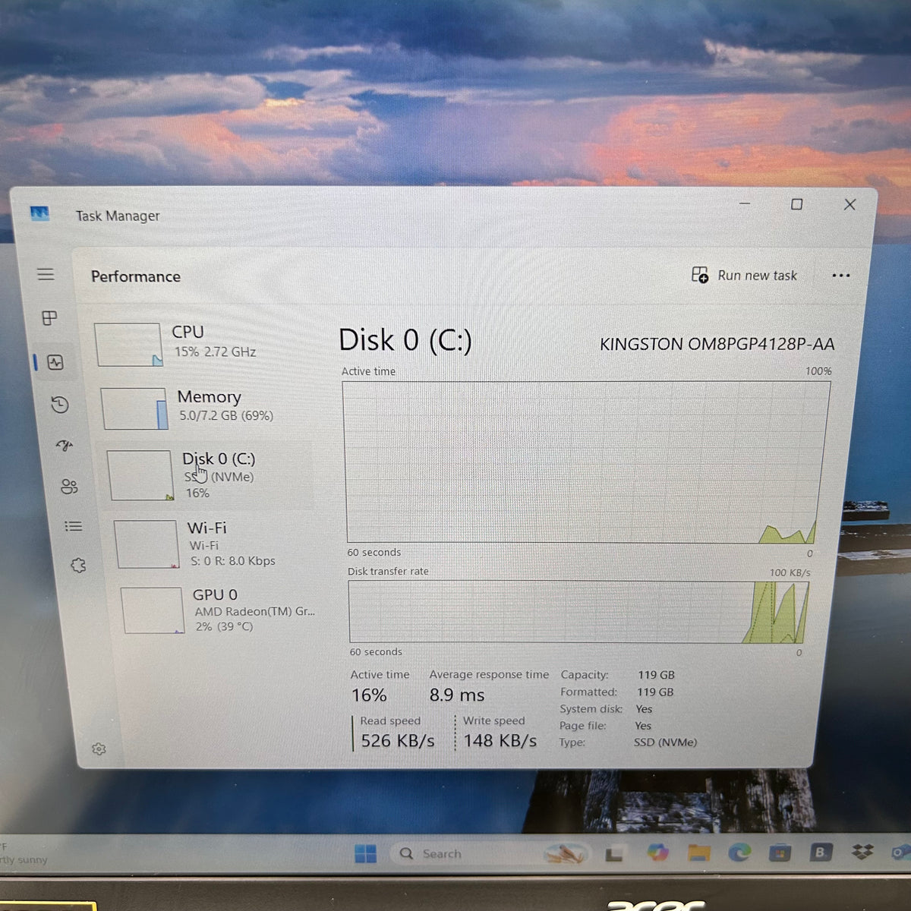Screen dimensions: 911x911
Task: Open the three-dot more options menu
Action: click(840, 276)
